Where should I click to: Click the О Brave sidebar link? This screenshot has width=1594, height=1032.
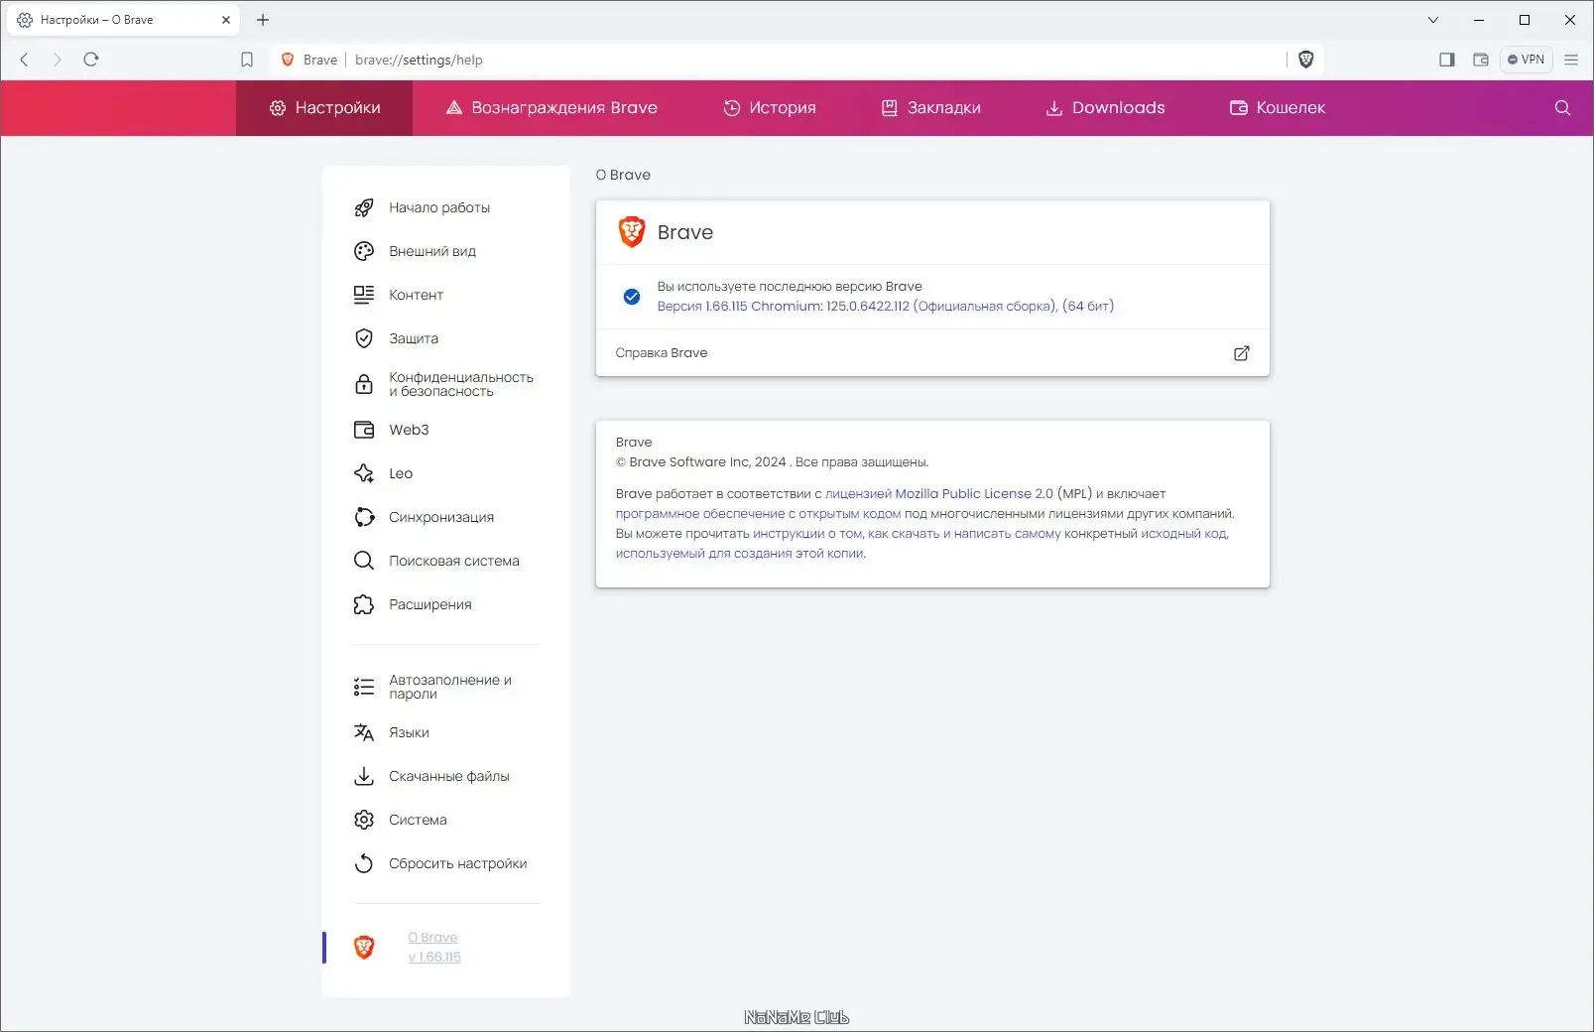[x=432, y=938]
